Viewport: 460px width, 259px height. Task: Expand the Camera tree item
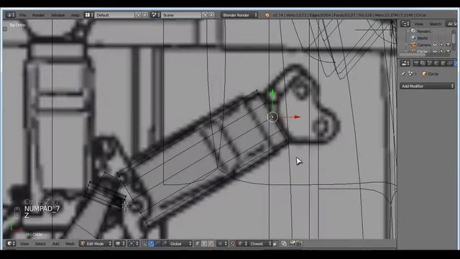point(406,45)
